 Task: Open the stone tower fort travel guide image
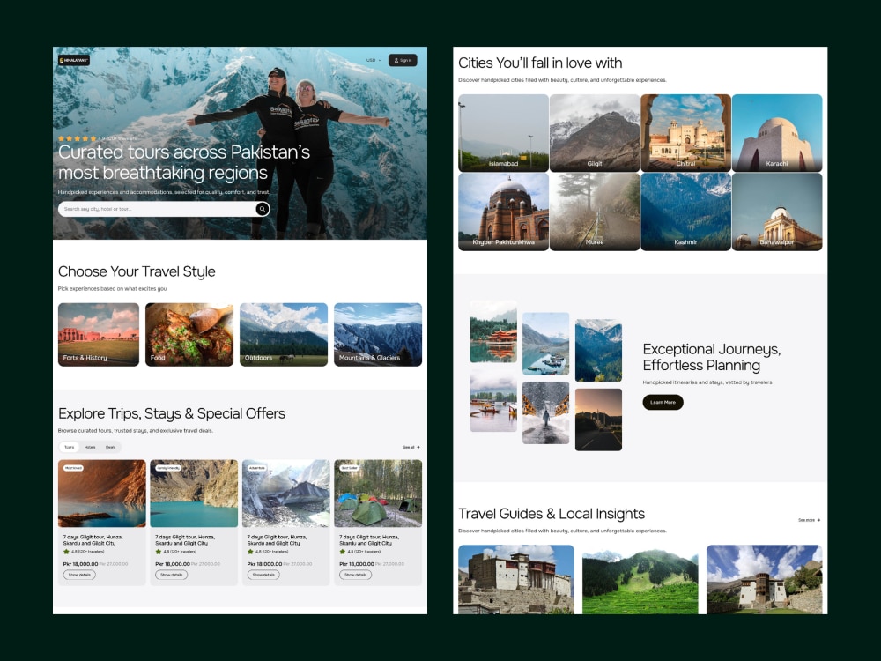[764, 580]
